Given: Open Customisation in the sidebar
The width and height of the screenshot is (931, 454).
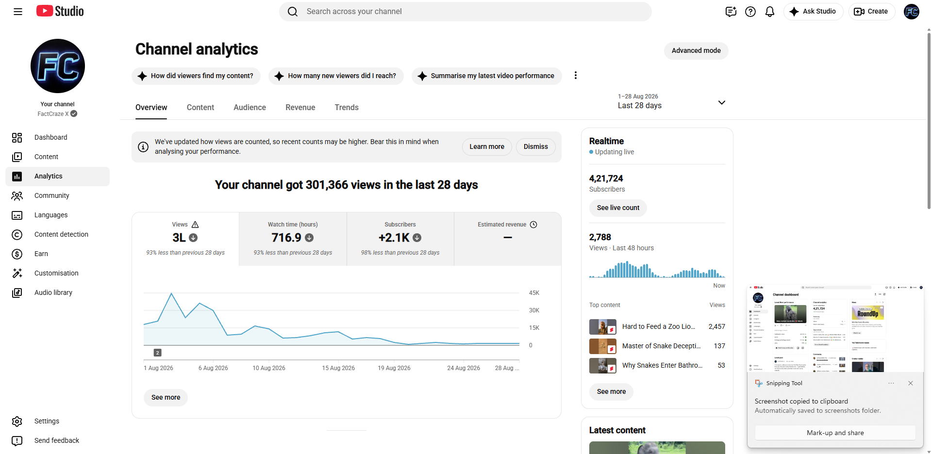Looking at the screenshot, I should point(58,274).
